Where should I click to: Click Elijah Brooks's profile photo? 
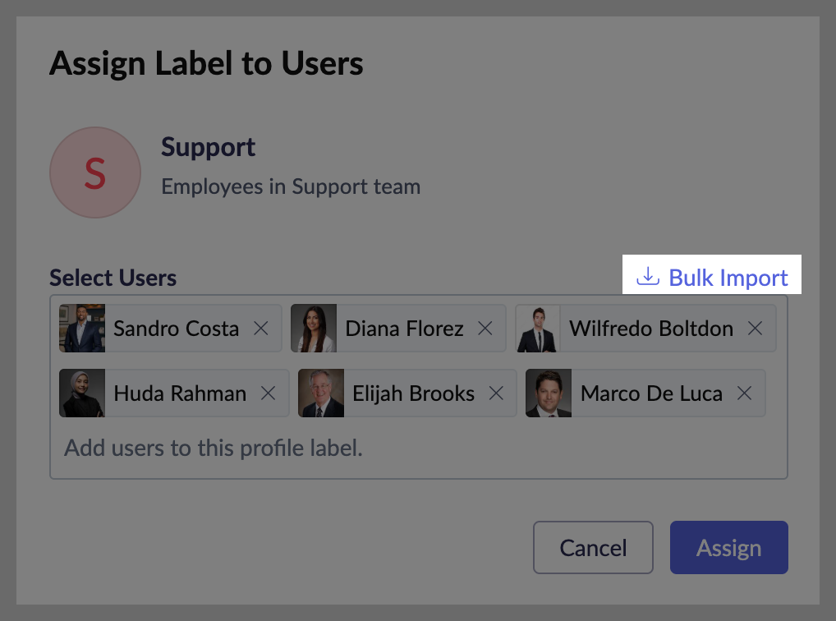(x=321, y=393)
